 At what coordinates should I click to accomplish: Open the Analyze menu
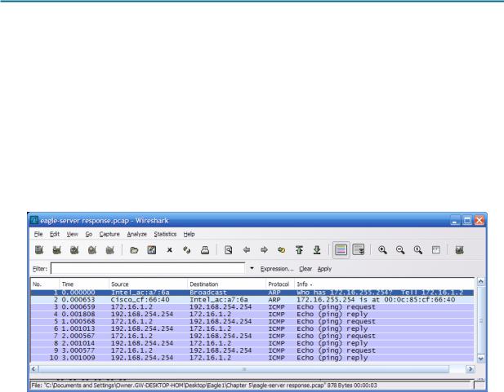tap(137, 234)
